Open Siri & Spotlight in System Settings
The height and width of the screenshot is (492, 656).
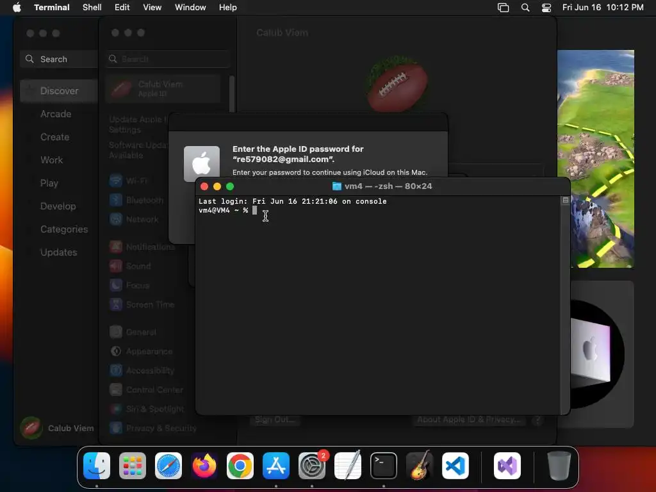(x=147, y=409)
